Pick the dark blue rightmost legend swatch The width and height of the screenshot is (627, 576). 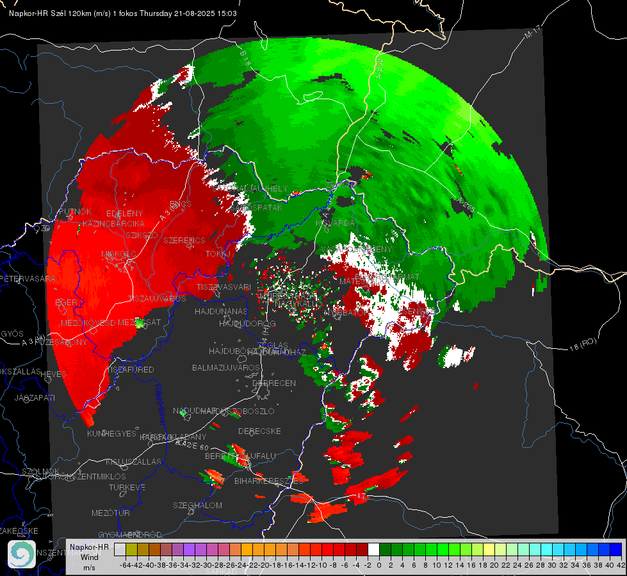click(616, 550)
